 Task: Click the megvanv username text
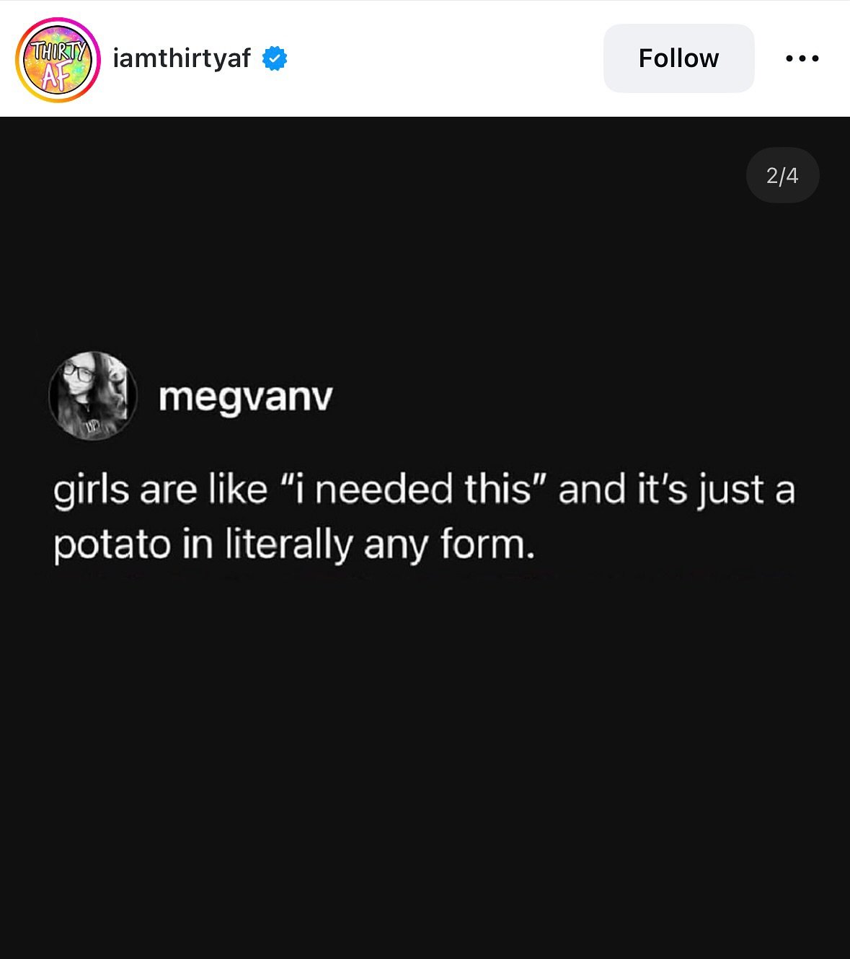click(x=245, y=397)
